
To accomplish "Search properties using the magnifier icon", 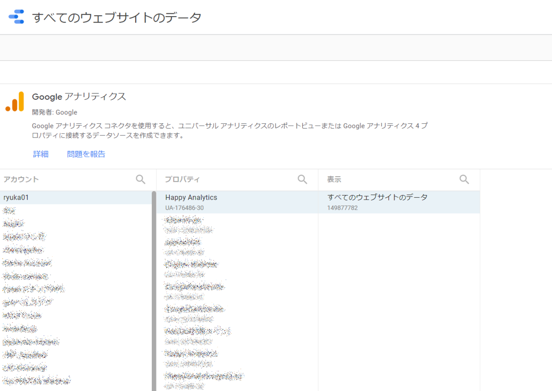I will click(x=302, y=179).
